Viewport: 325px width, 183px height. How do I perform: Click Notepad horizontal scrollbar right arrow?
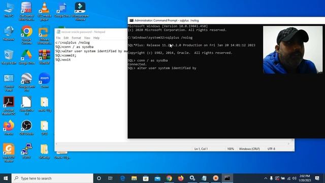(x=288, y=144)
